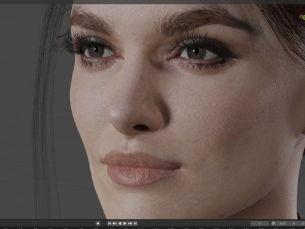
Task: Click the current frame number field
Action: (260, 223)
